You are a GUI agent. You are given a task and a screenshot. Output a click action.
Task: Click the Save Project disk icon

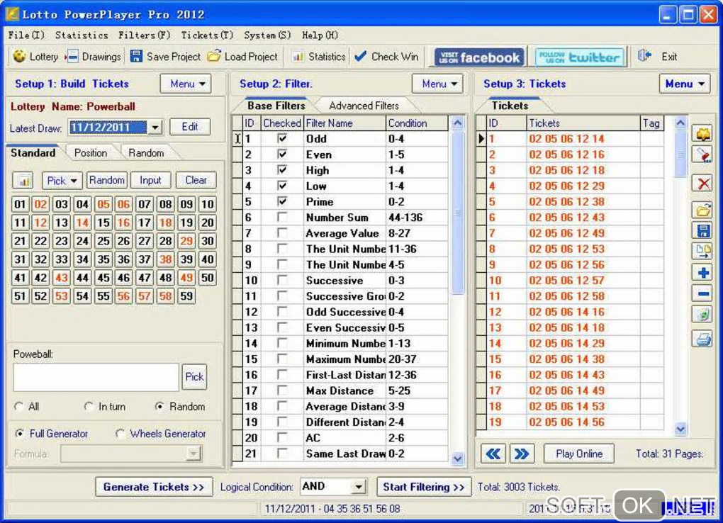[136, 56]
